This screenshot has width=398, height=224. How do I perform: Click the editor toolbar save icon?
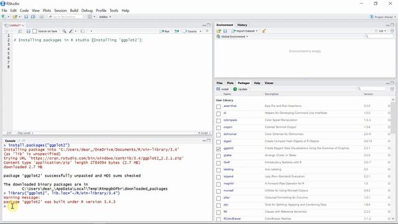(29, 31)
